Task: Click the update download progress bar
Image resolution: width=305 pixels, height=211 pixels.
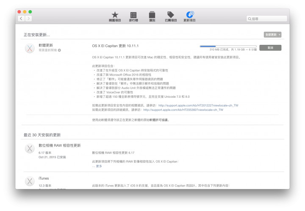Action: pos(228,47)
